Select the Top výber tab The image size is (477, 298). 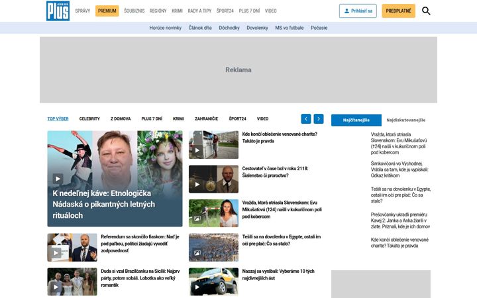[x=58, y=119]
